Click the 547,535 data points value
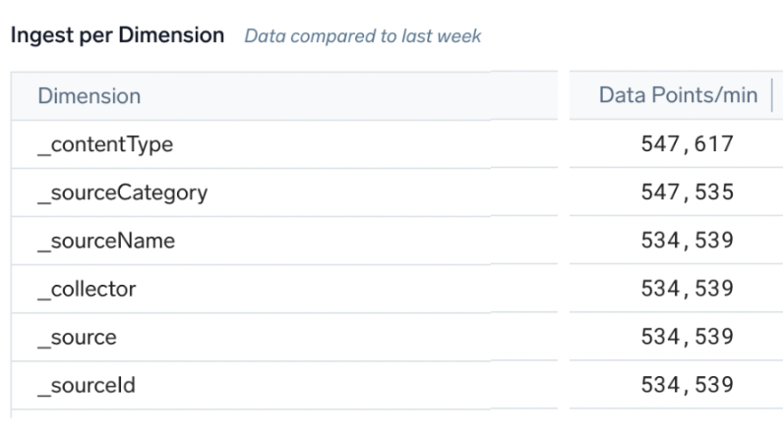The image size is (783, 438). tap(687, 192)
